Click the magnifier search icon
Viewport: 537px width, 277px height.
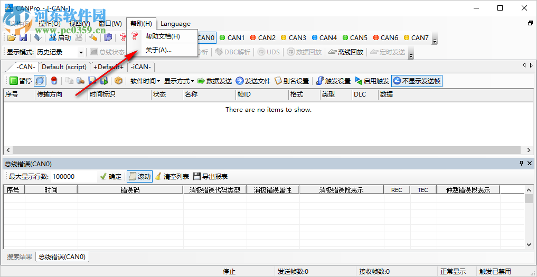[80, 81]
